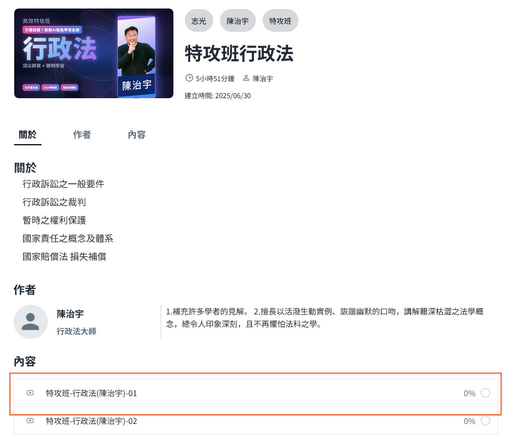Switch to the 內容 tab
The image size is (506, 437).
(x=137, y=135)
